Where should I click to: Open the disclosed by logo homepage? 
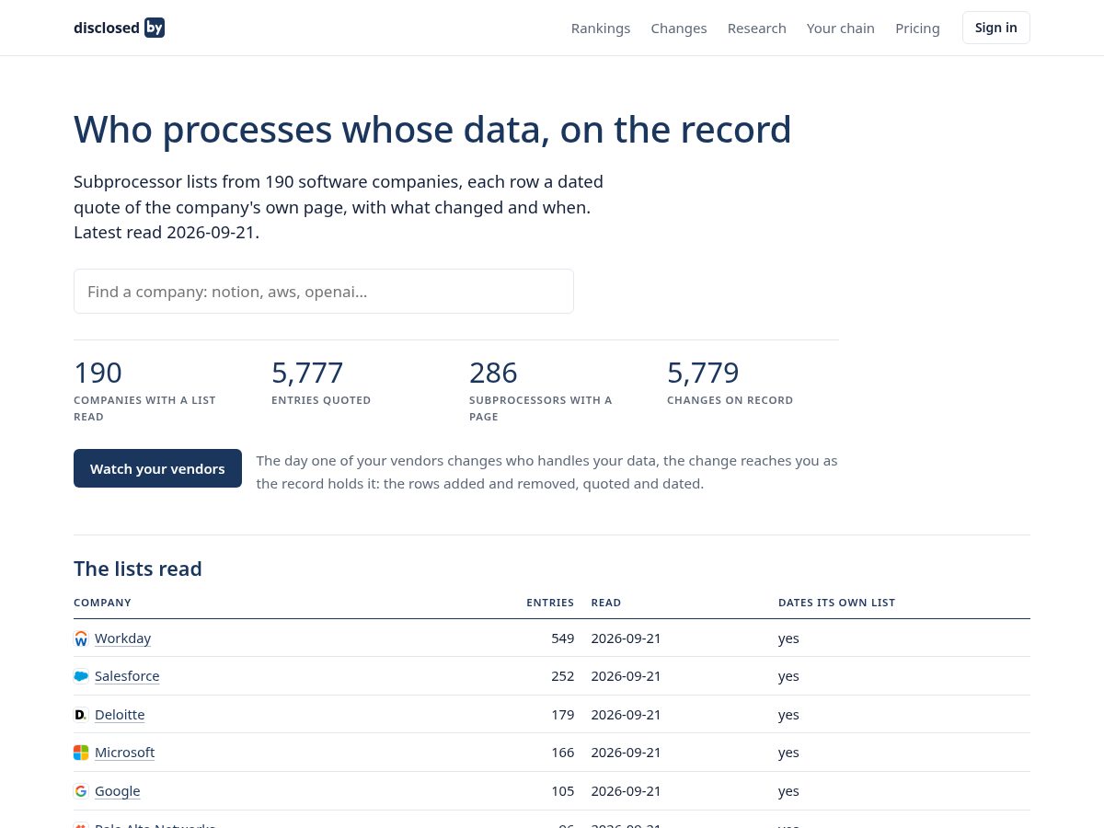click(119, 28)
